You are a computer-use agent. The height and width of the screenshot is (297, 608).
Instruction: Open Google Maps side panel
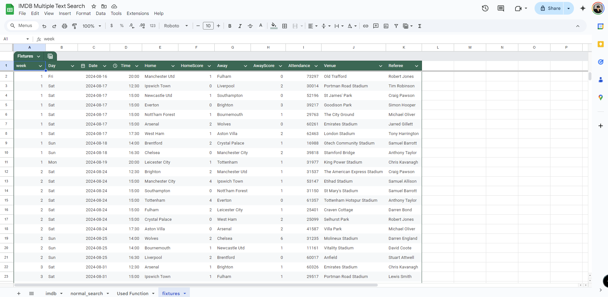[x=600, y=98]
